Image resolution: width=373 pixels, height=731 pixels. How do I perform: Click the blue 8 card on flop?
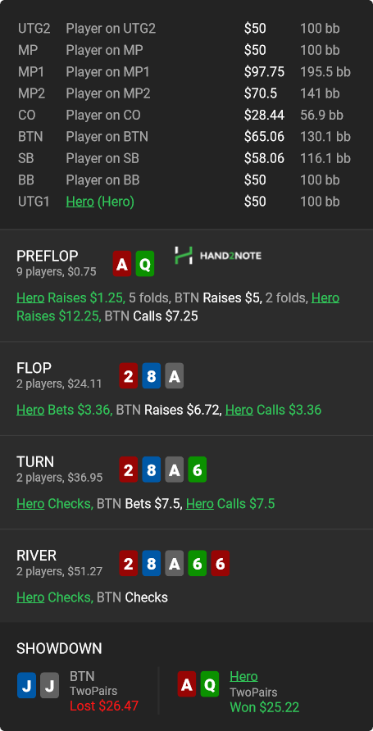coord(151,376)
